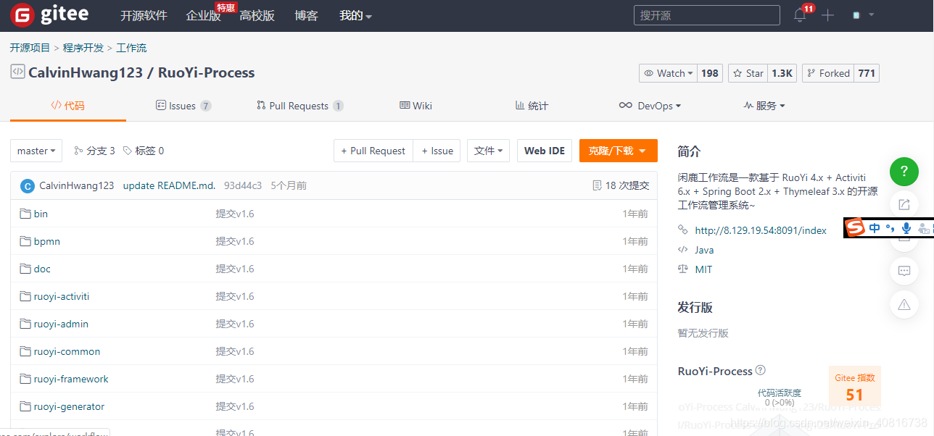Expand the 服务 tab dropdown
Image resolution: width=934 pixels, height=436 pixels.
pyautogui.click(x=764, y=106)
